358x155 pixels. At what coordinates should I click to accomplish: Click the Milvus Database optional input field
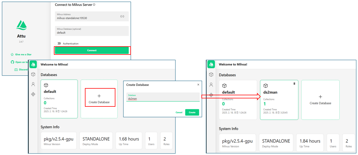pyautogui.click(x=92, y=31)
